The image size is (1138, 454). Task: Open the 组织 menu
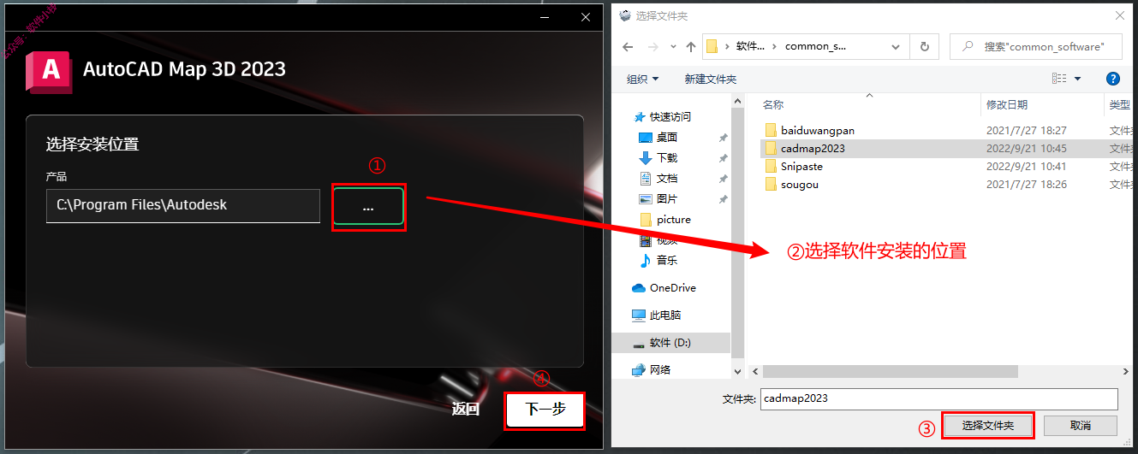[x=643, y=79]
